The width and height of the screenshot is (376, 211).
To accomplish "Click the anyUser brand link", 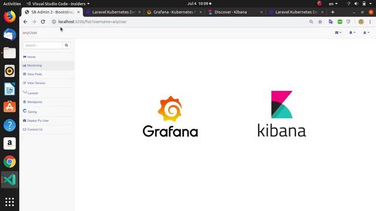I will point(30,33).
